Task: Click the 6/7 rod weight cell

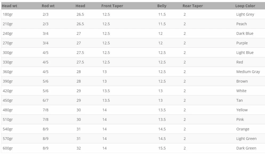Action: tap(45, 100)
